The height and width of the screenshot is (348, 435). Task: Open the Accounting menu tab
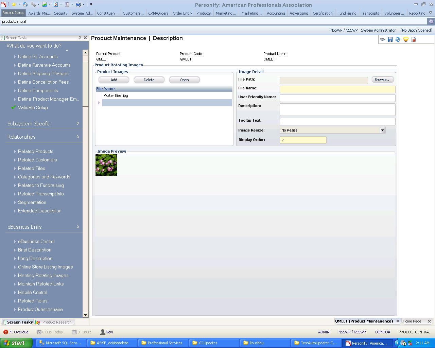(x=276, y=13)
